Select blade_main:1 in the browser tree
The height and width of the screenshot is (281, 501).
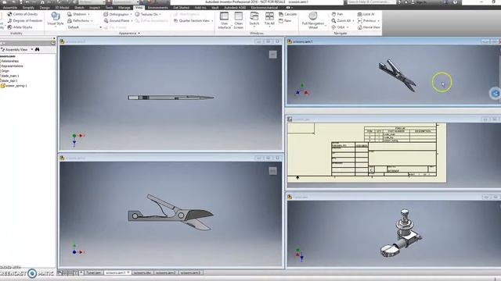[10, 76]
